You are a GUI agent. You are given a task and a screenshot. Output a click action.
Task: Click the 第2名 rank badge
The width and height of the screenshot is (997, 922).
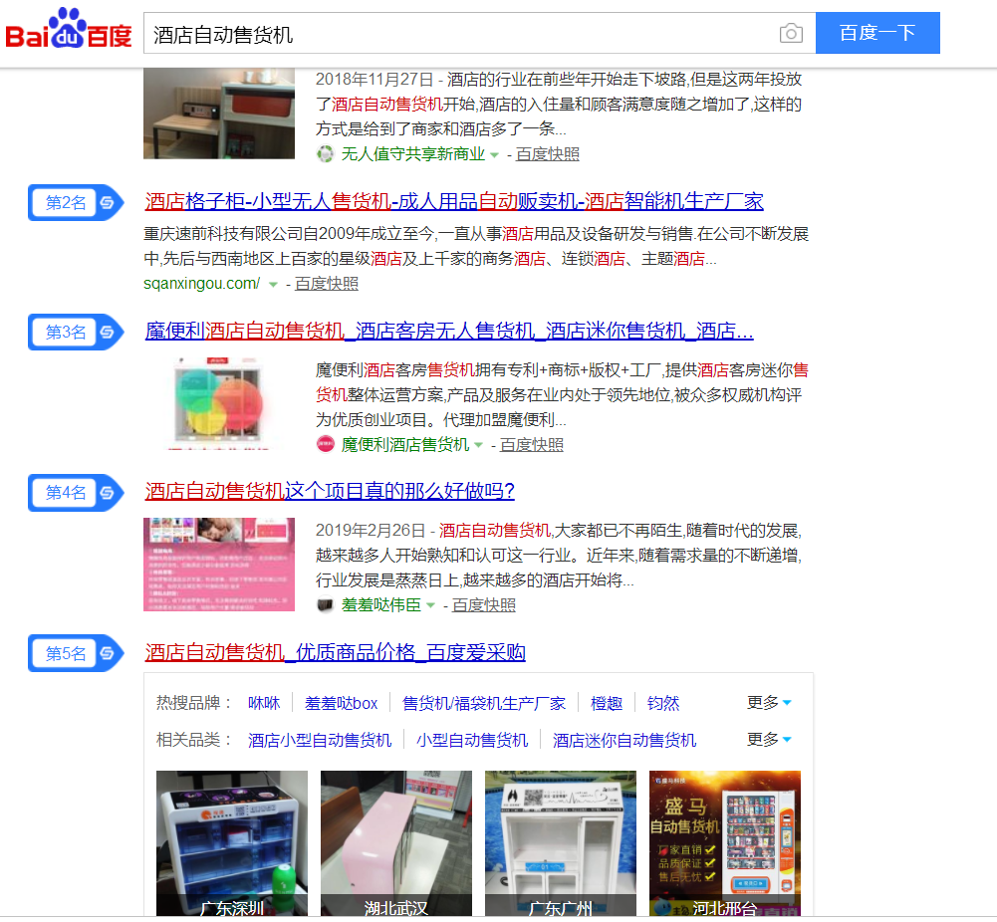76,203
